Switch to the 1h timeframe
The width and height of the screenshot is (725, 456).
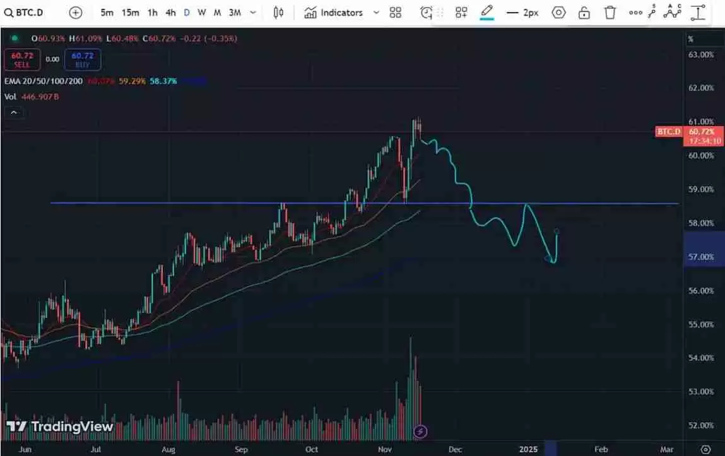(x=151, y=12)
